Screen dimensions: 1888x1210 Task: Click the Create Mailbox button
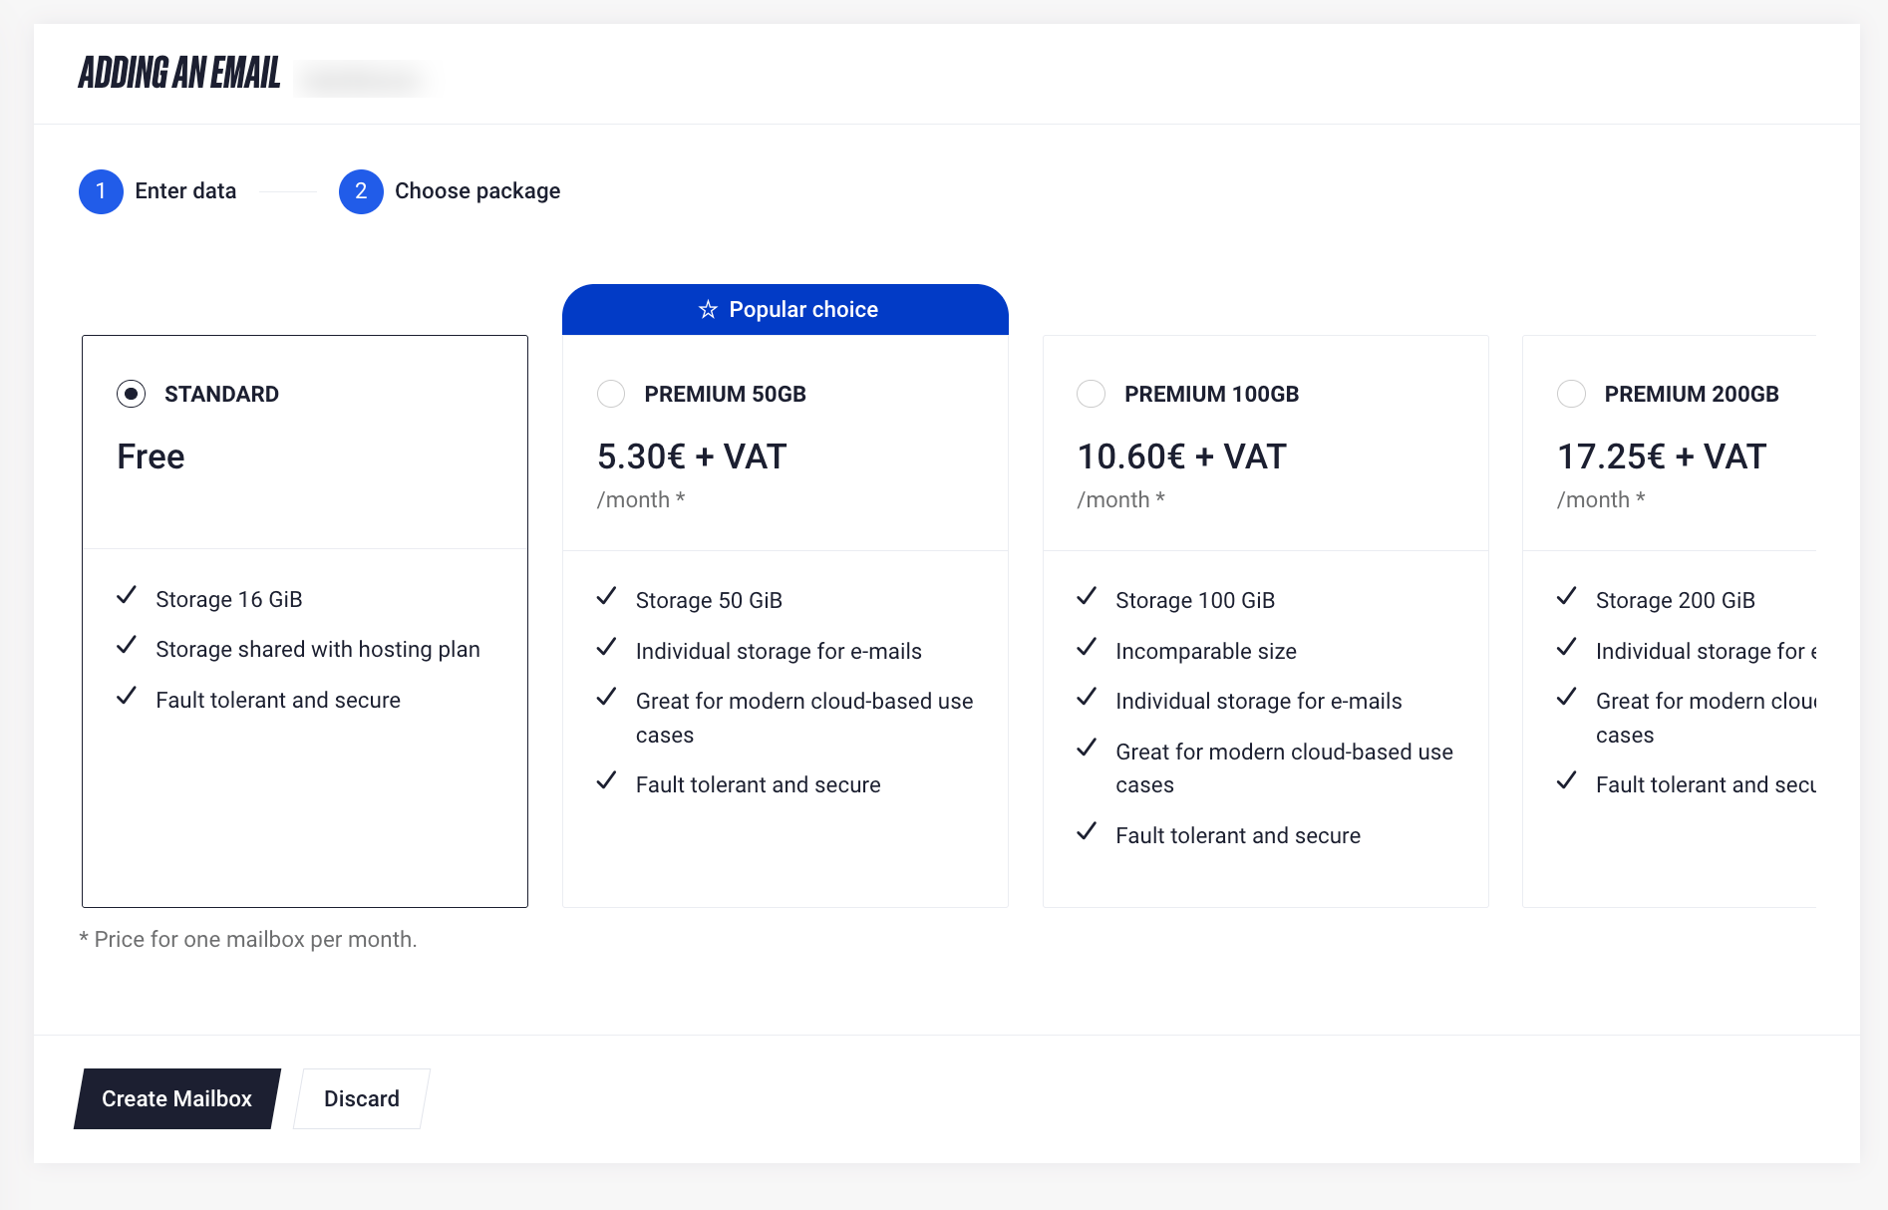coord(177,1098)
